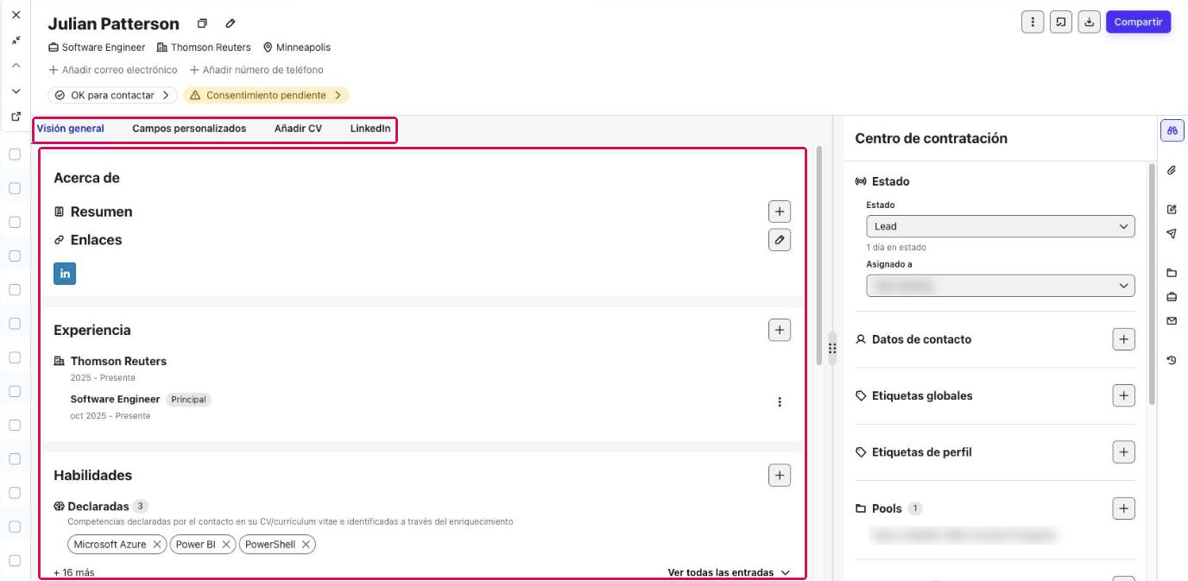Open the blue LinkedIn link icon under Enlaces
1188x581 pixels.
tap(65, 274)
